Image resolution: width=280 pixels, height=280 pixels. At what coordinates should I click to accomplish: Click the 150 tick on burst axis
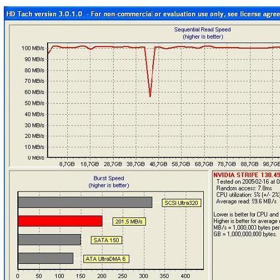(80, 276)
